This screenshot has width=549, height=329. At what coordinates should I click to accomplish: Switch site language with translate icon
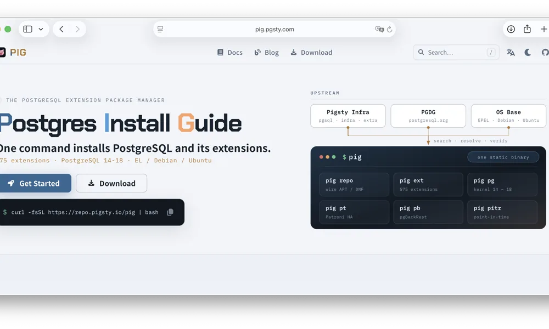coord(511,53)
